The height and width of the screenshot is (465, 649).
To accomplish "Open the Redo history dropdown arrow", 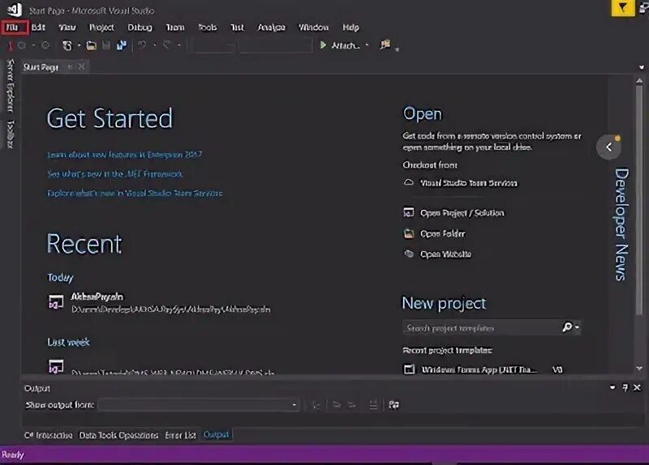I will click(x=178, y=45).
